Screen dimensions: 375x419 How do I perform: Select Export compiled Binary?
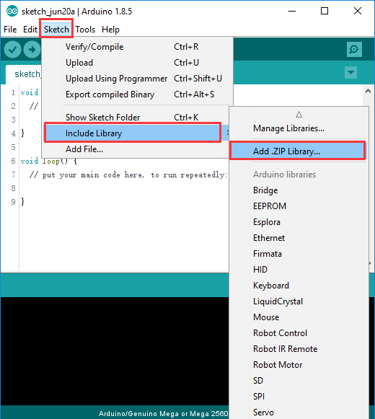138,94
